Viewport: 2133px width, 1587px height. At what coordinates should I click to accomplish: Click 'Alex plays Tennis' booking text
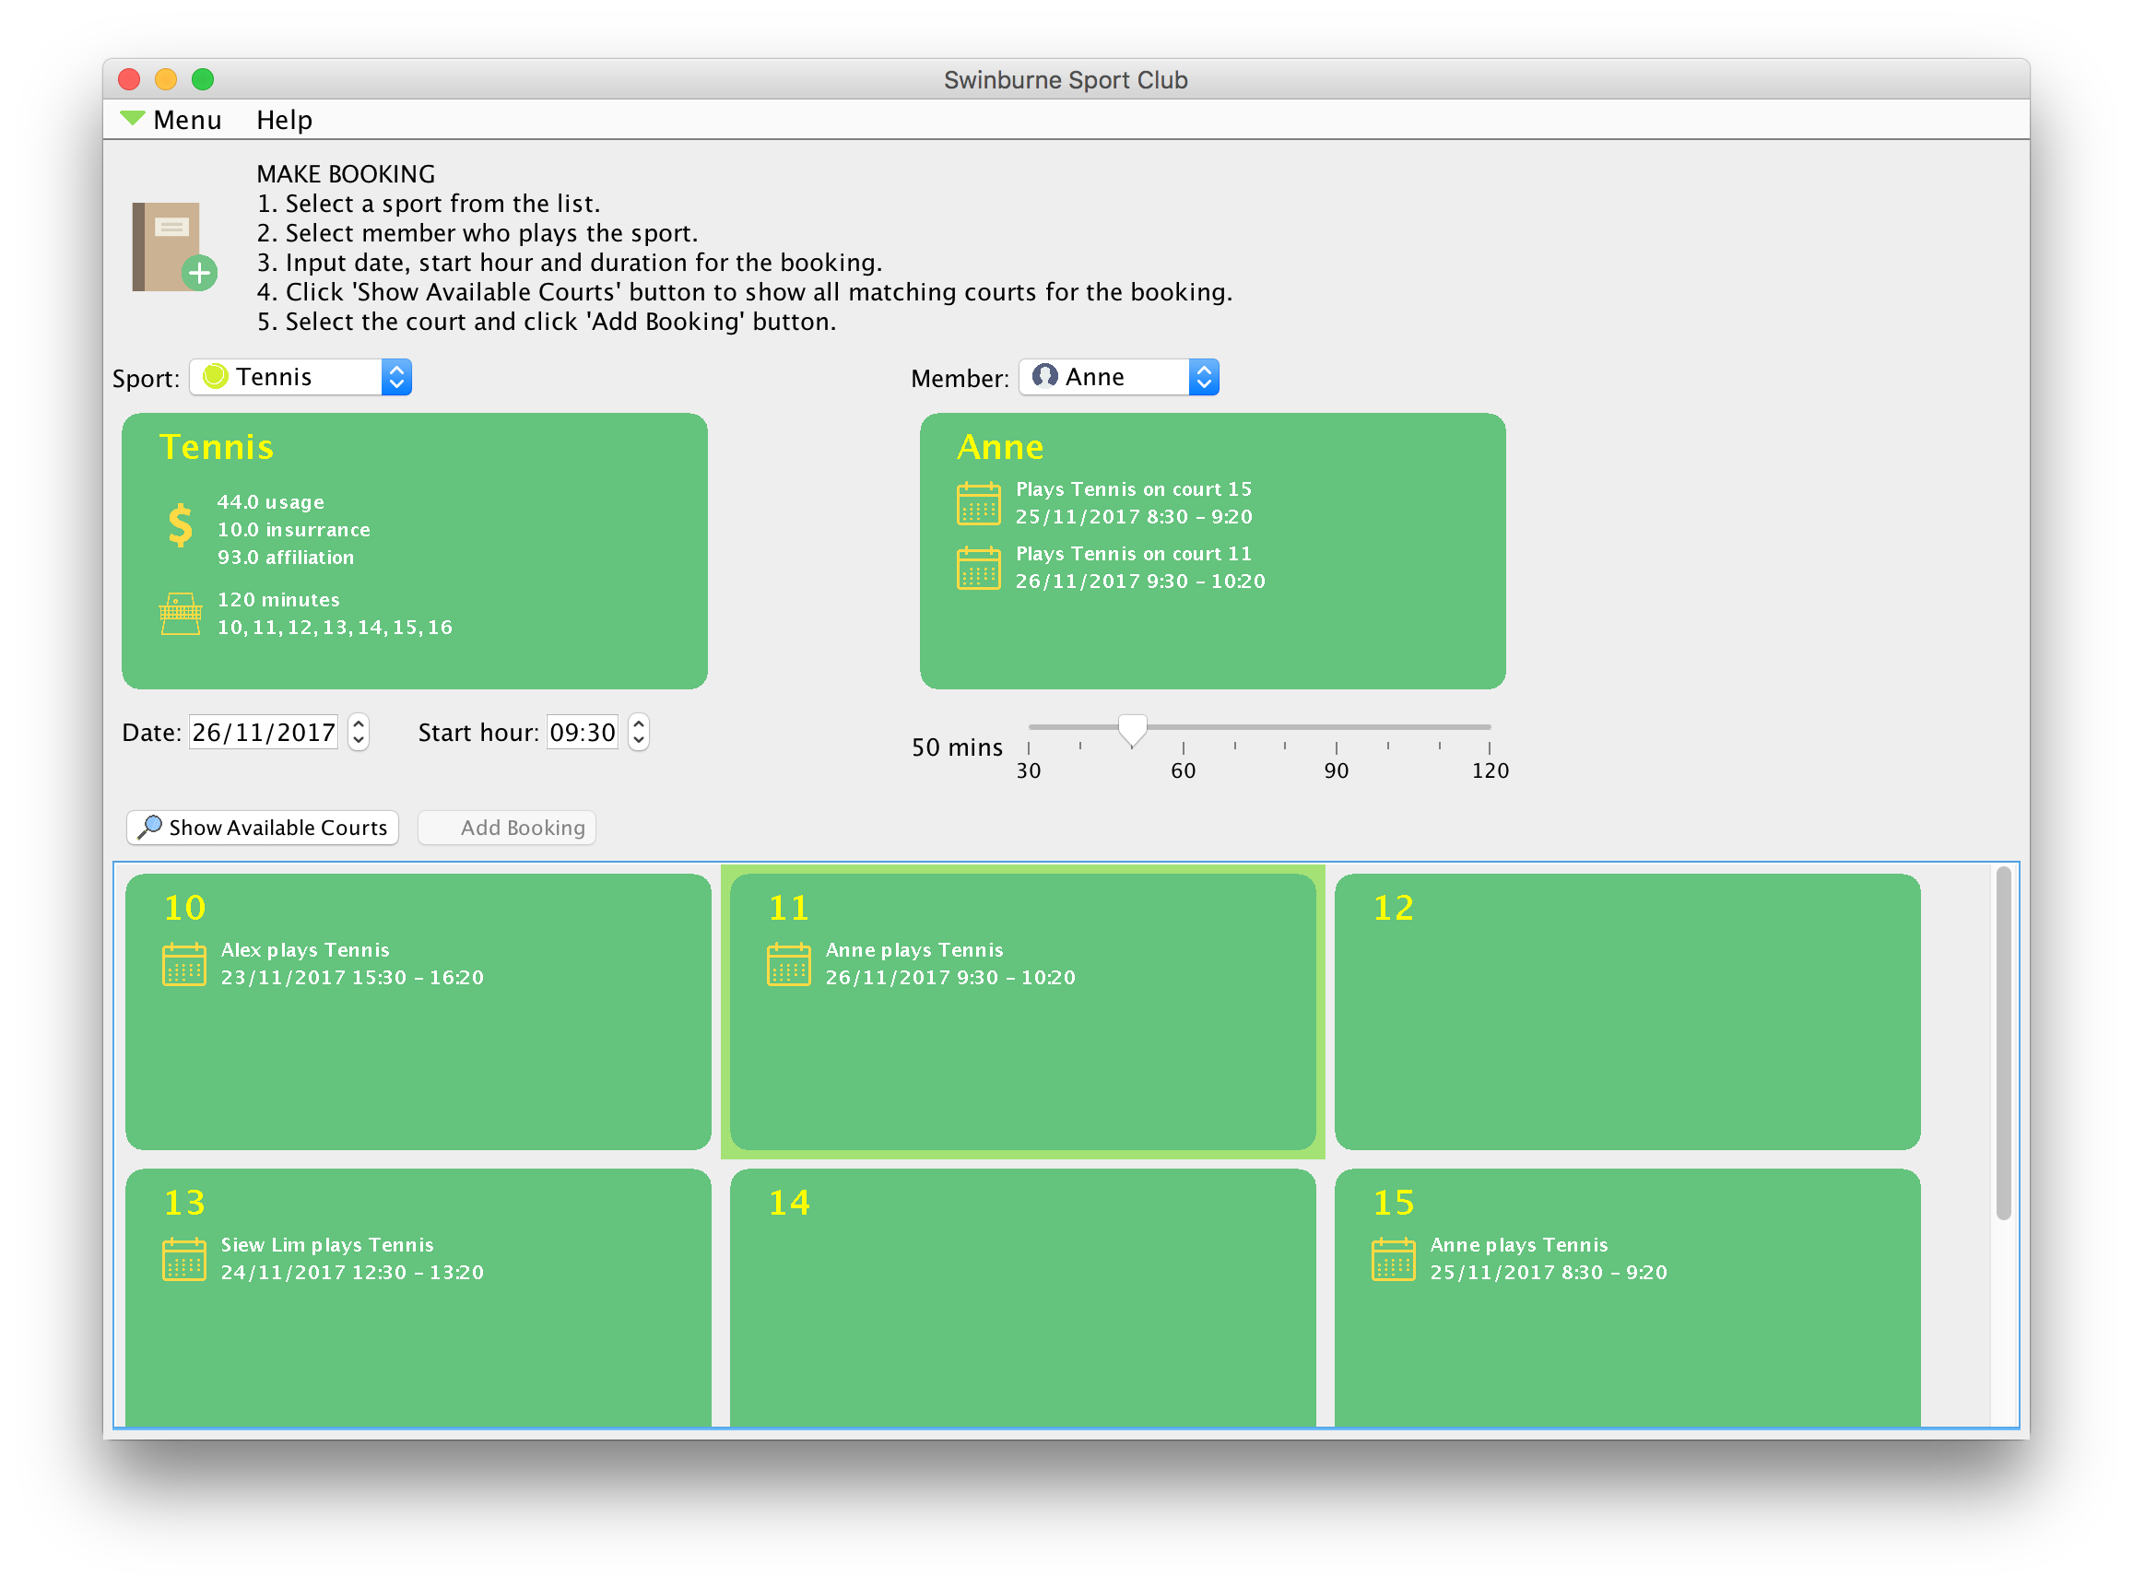(x=305, y=949)
